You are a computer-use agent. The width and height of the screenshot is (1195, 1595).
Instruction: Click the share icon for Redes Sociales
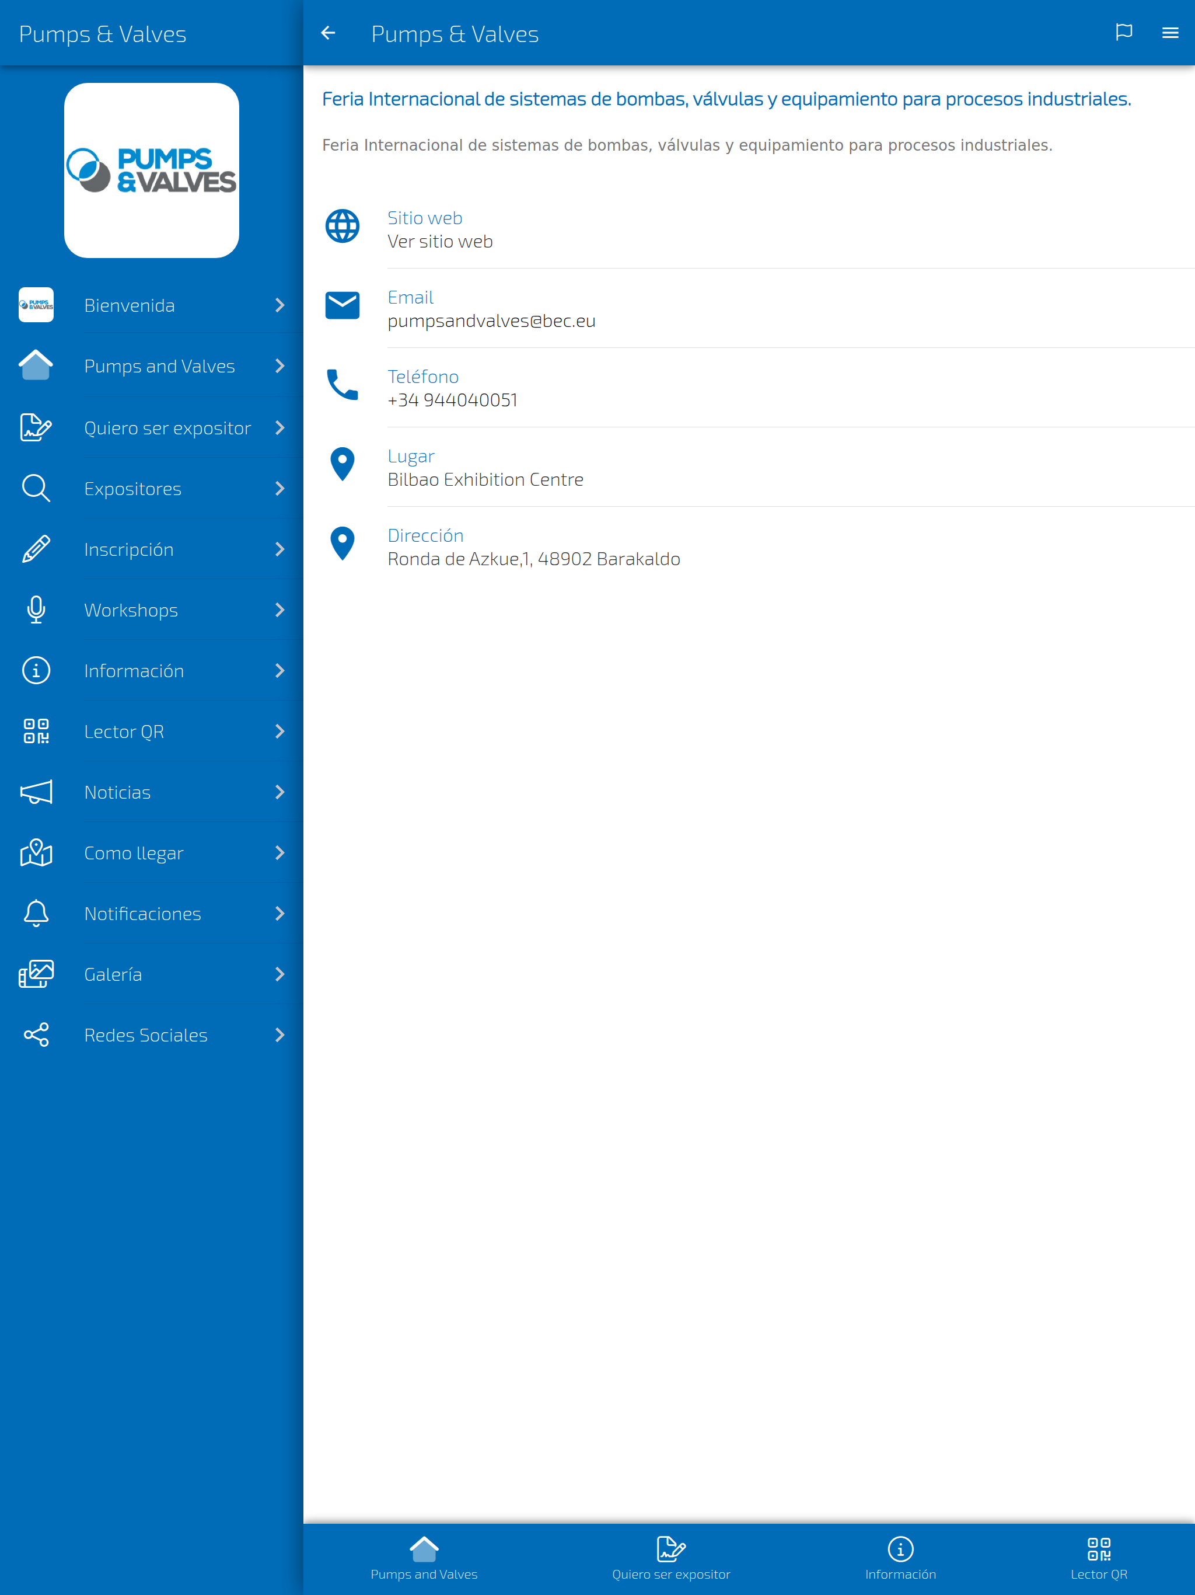[36, 1035]
